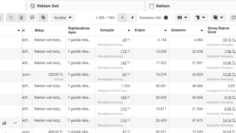
Task: Open the bar chart icon in bottom row
Action: pyautogui.click(x=4, y=123)
